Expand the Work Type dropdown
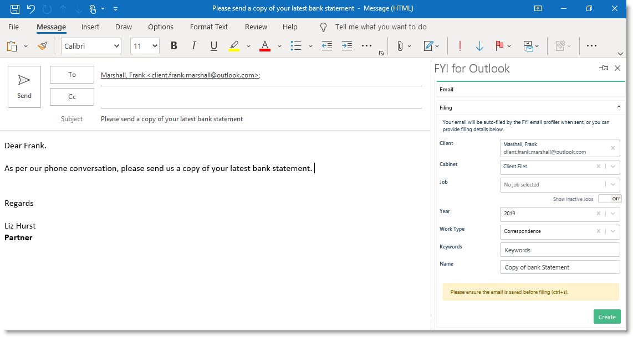The width and height of the screenshot is (633, 337). click(x=613, y=231)
